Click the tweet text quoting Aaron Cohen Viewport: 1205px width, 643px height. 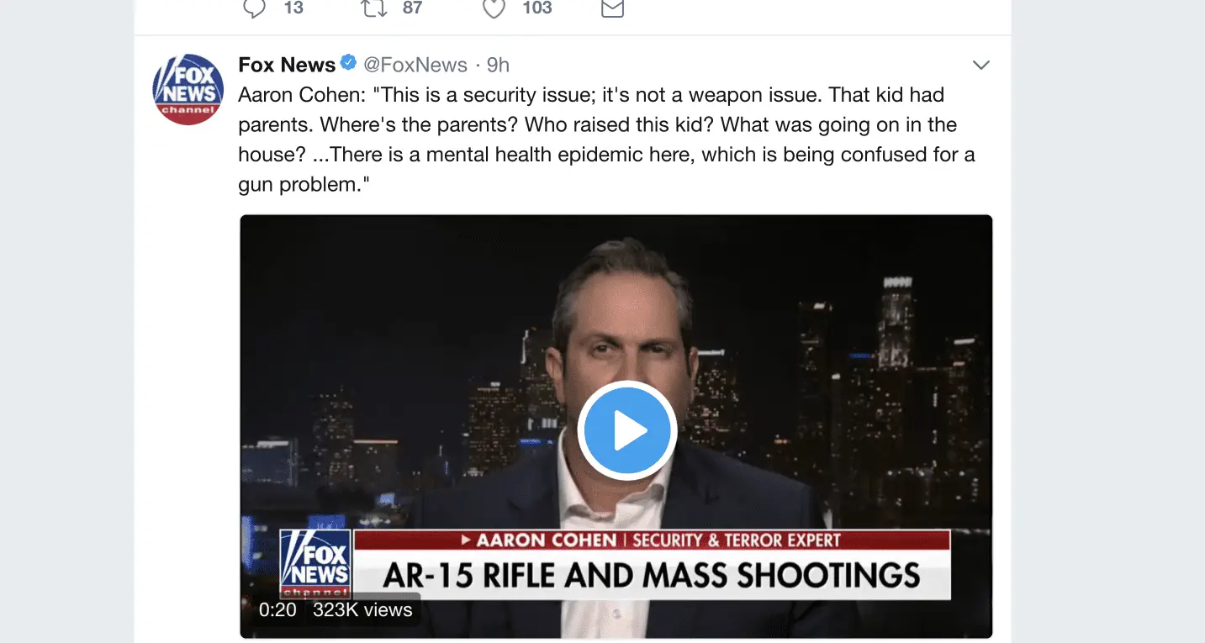(605, 140)
